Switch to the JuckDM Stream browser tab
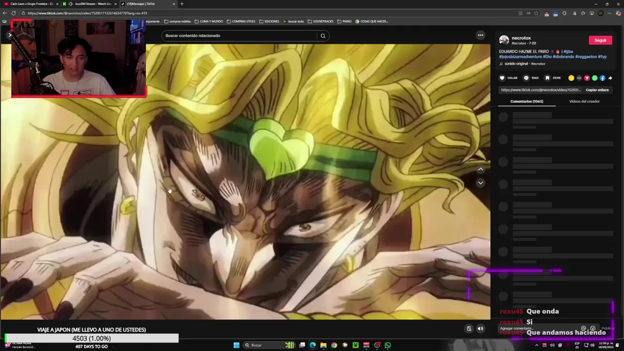The width and height of the screenshot is (624, 351). tap(90, 4)
